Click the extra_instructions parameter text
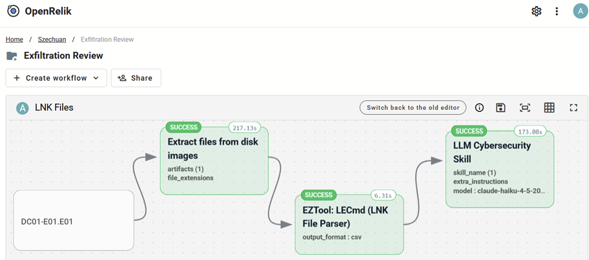Screen dimensions: 589x260 pyautogui.click(x=481, y=182)
